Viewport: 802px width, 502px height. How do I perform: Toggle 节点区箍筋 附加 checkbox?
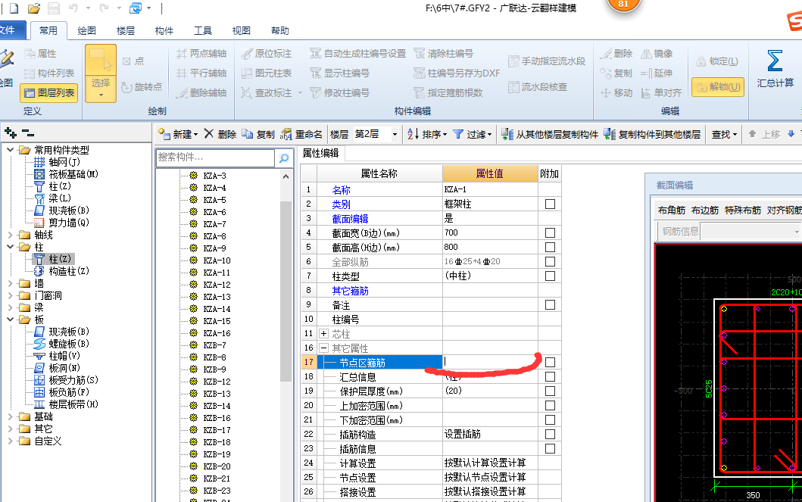click(x=550, y=362)
